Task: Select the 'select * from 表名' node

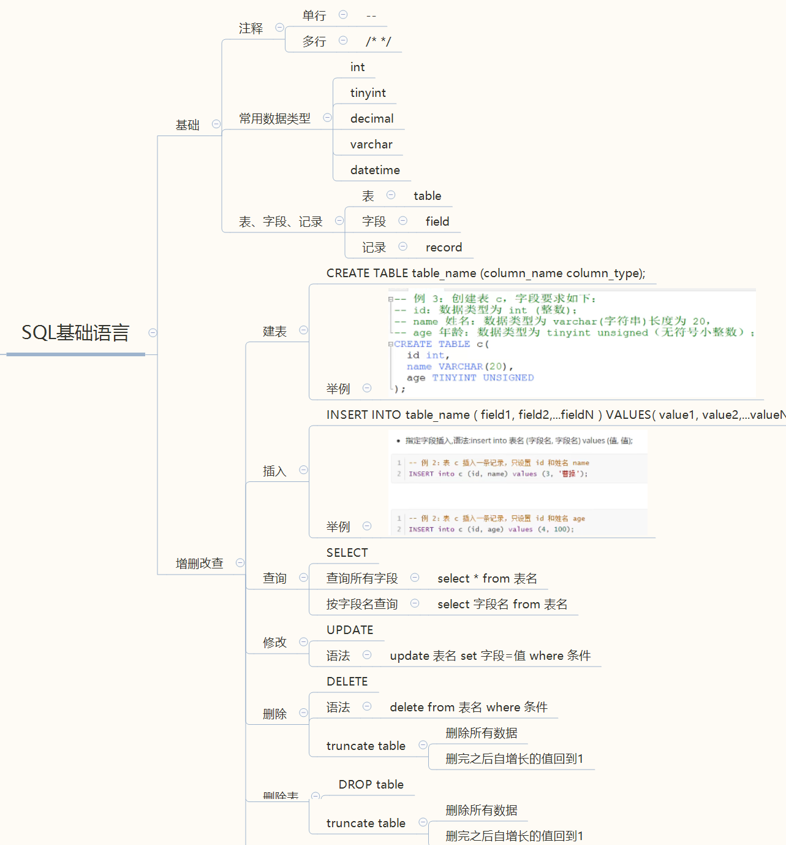Action: 487,578
